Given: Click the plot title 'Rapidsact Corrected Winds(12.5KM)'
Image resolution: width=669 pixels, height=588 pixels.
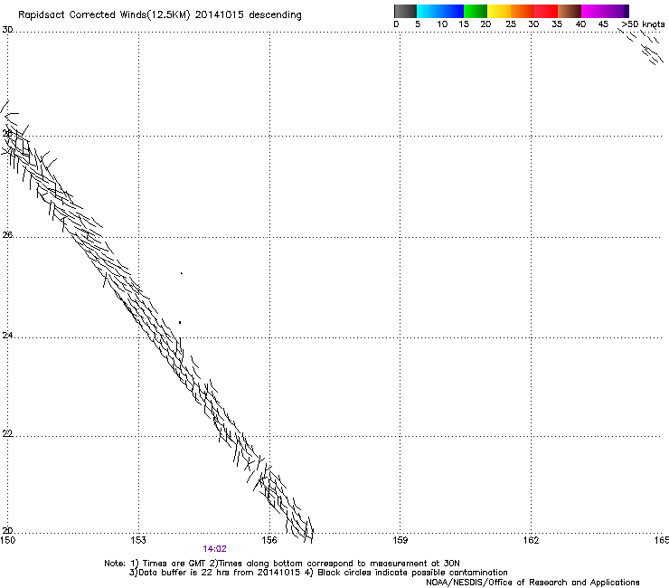Looking at the screenshot, I should coord(104,14).
